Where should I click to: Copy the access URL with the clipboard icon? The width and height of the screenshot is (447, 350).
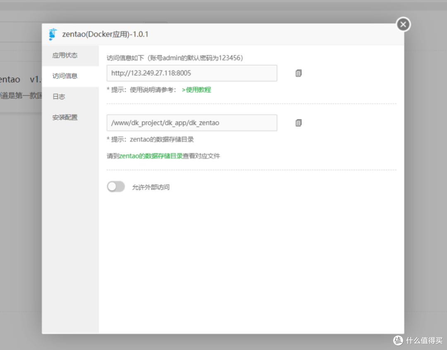[x=298, y=73]
